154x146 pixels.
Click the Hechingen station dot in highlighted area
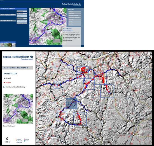pos(73,101)
